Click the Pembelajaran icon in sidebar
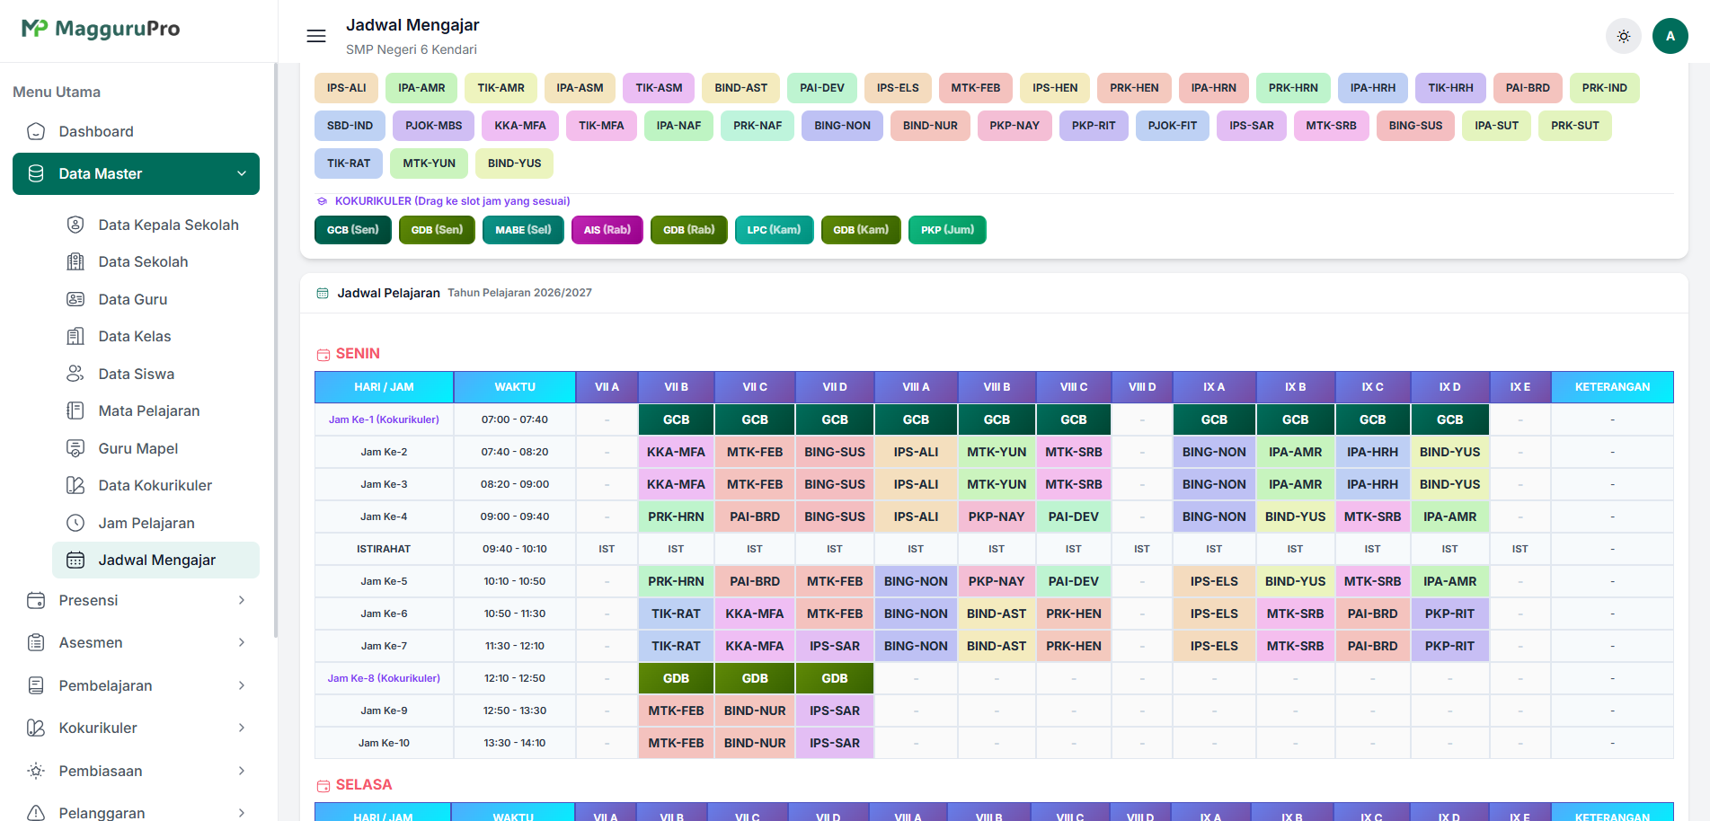Viewport: 1710px width, 821px height. click(36, 685)
